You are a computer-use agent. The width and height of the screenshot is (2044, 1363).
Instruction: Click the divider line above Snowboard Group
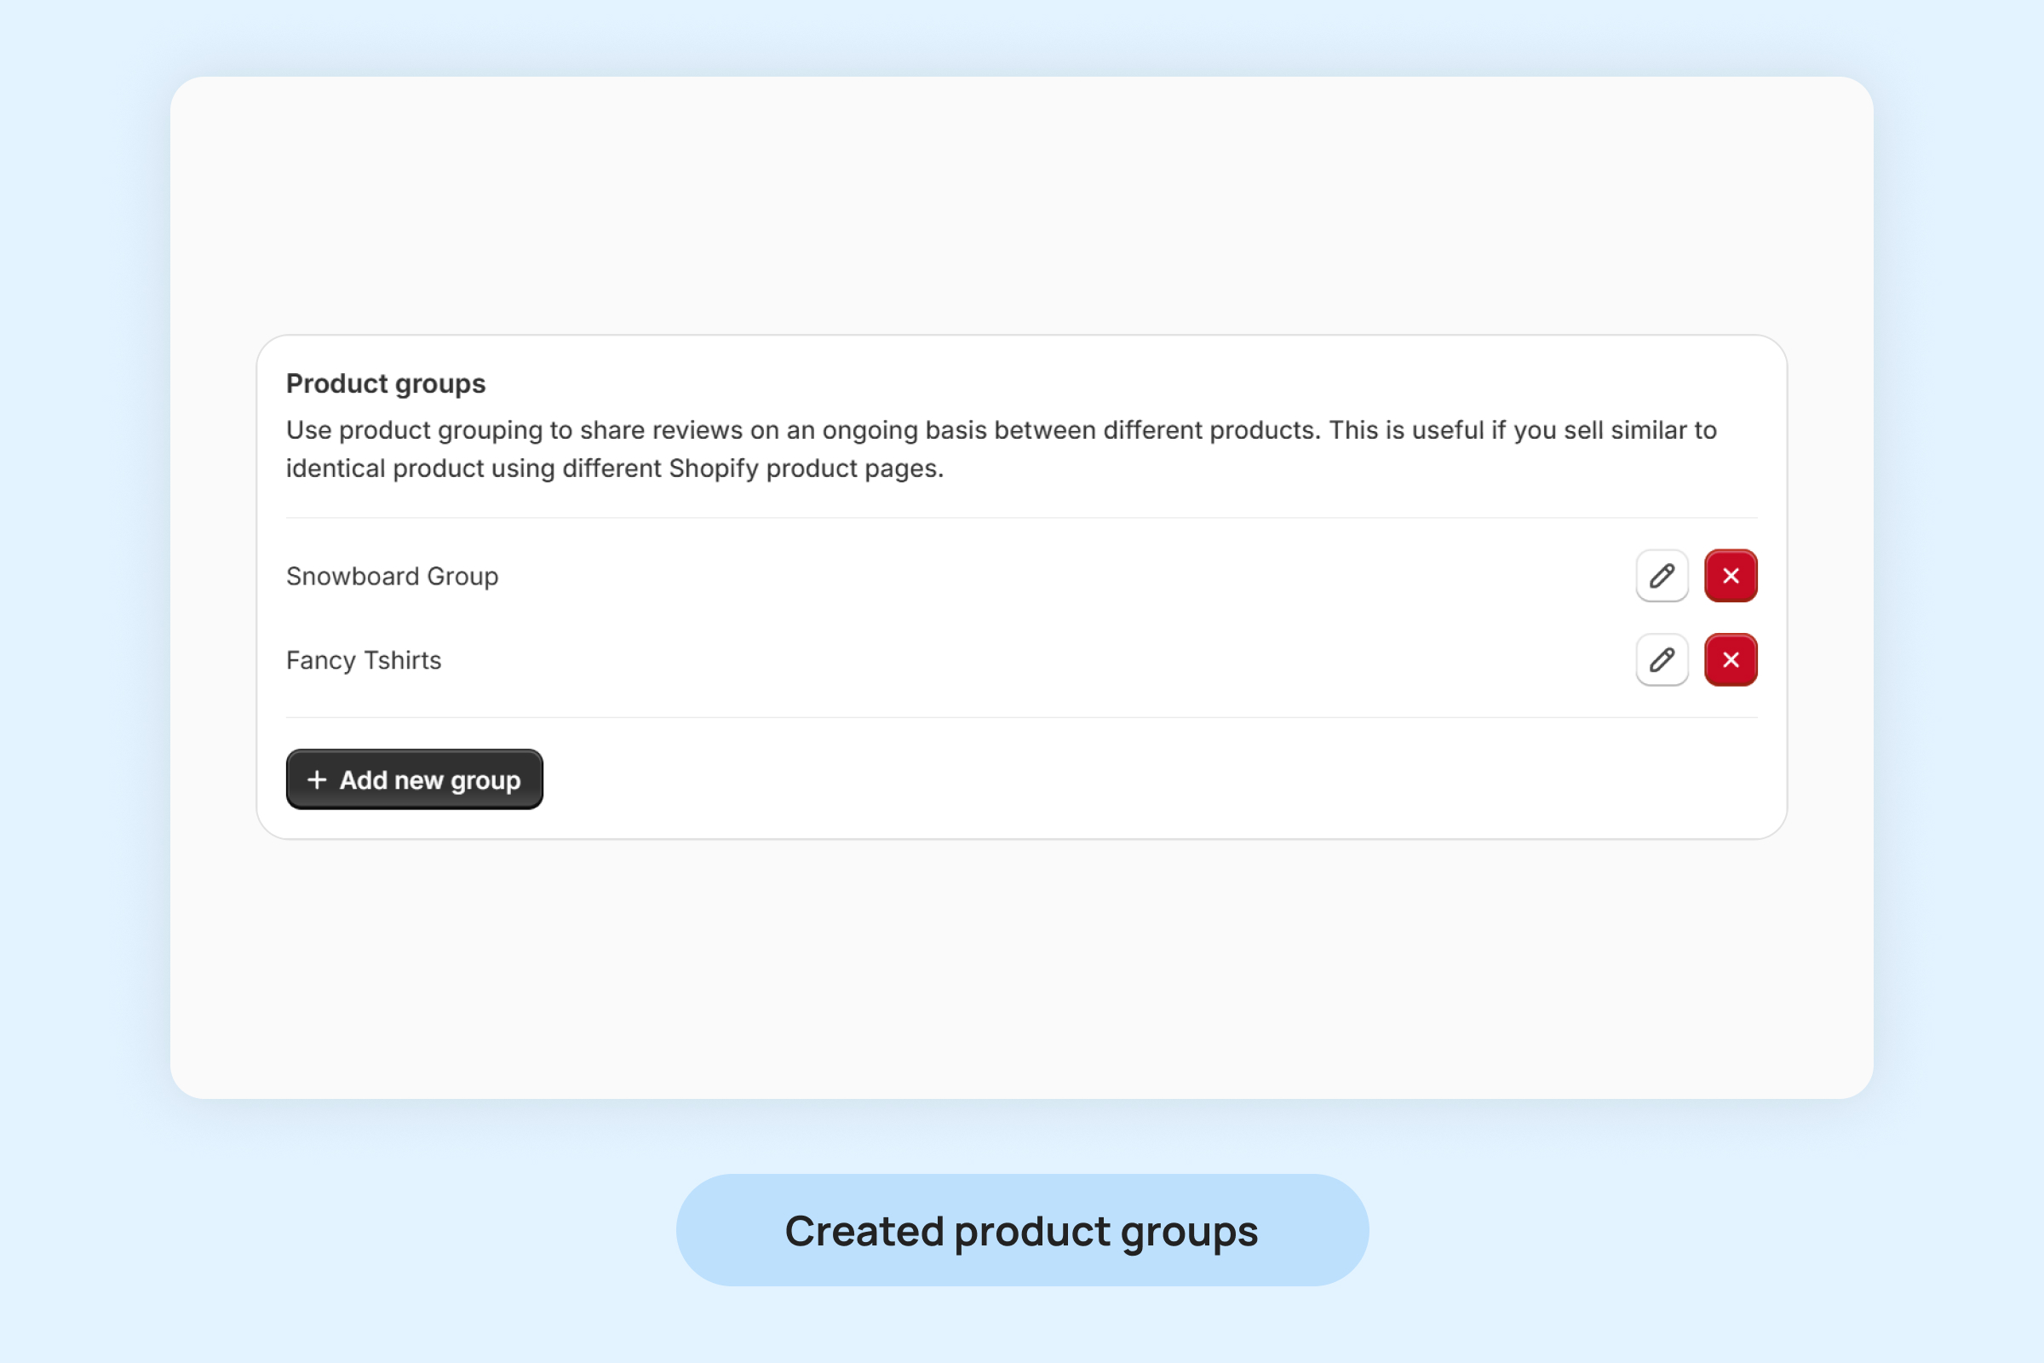pos(1022,518)
